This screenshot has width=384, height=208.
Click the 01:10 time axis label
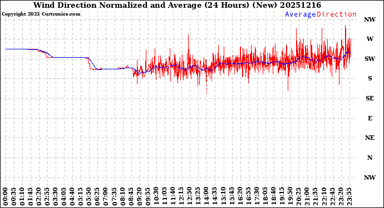coord(22,197)
